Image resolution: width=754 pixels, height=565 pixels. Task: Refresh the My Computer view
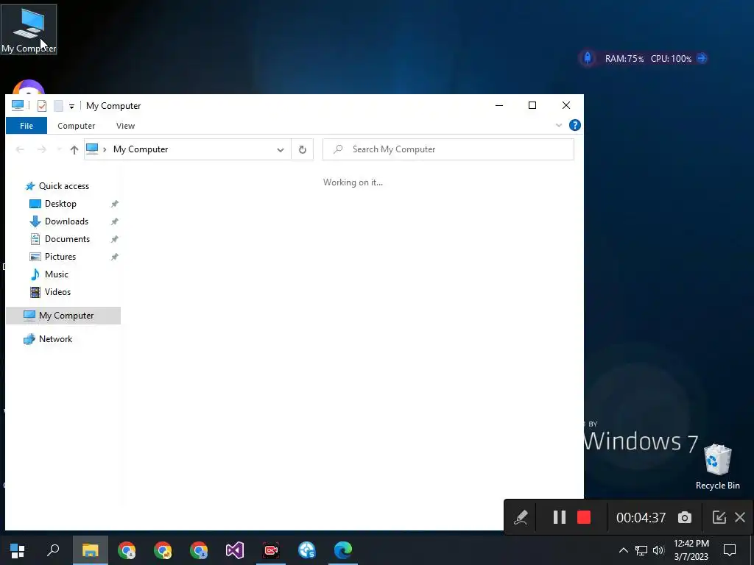[303, 149]
